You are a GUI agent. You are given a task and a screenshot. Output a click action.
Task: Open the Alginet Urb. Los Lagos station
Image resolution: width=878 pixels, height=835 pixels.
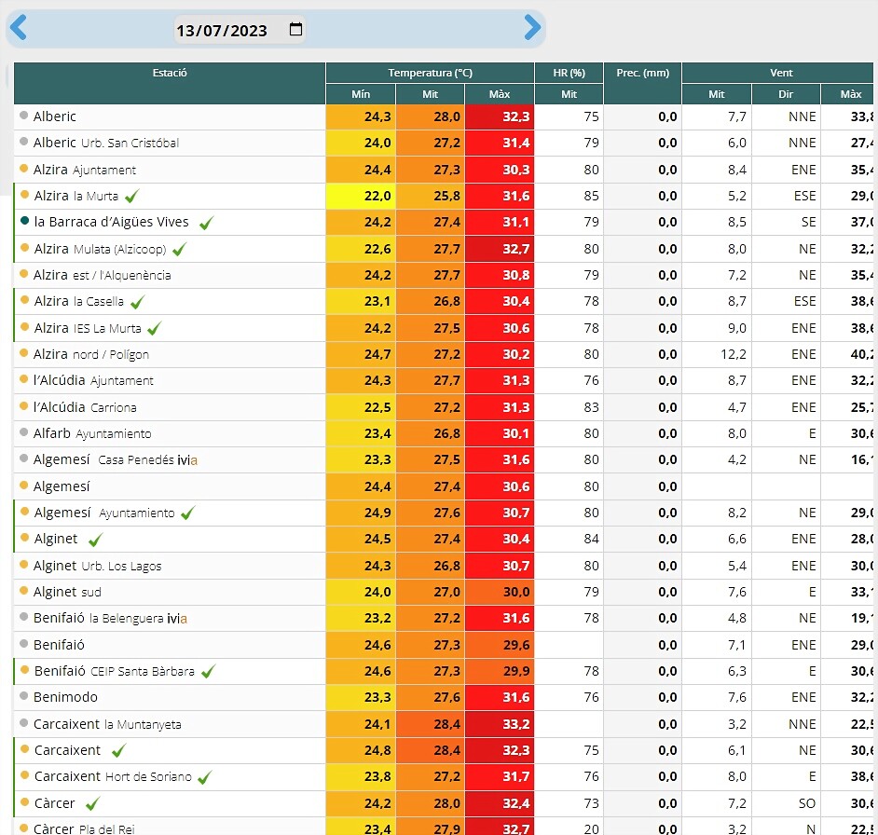tap(98, 566)
